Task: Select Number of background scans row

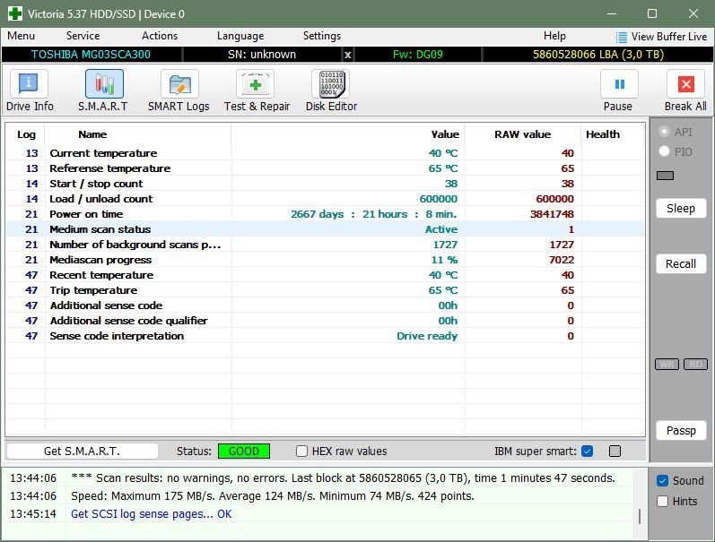Action: (x=326, y=245)
